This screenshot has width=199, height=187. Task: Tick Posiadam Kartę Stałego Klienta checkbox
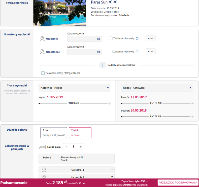tap(43, 73)
